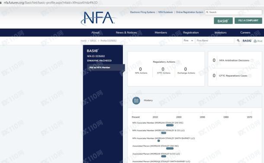Image resolution: width=264 pixels, height=163 pixels.
Task: Click timeline bar for NFA Associate Member Morgan Stanley DW Inc
Action: [x=170, y=125]
